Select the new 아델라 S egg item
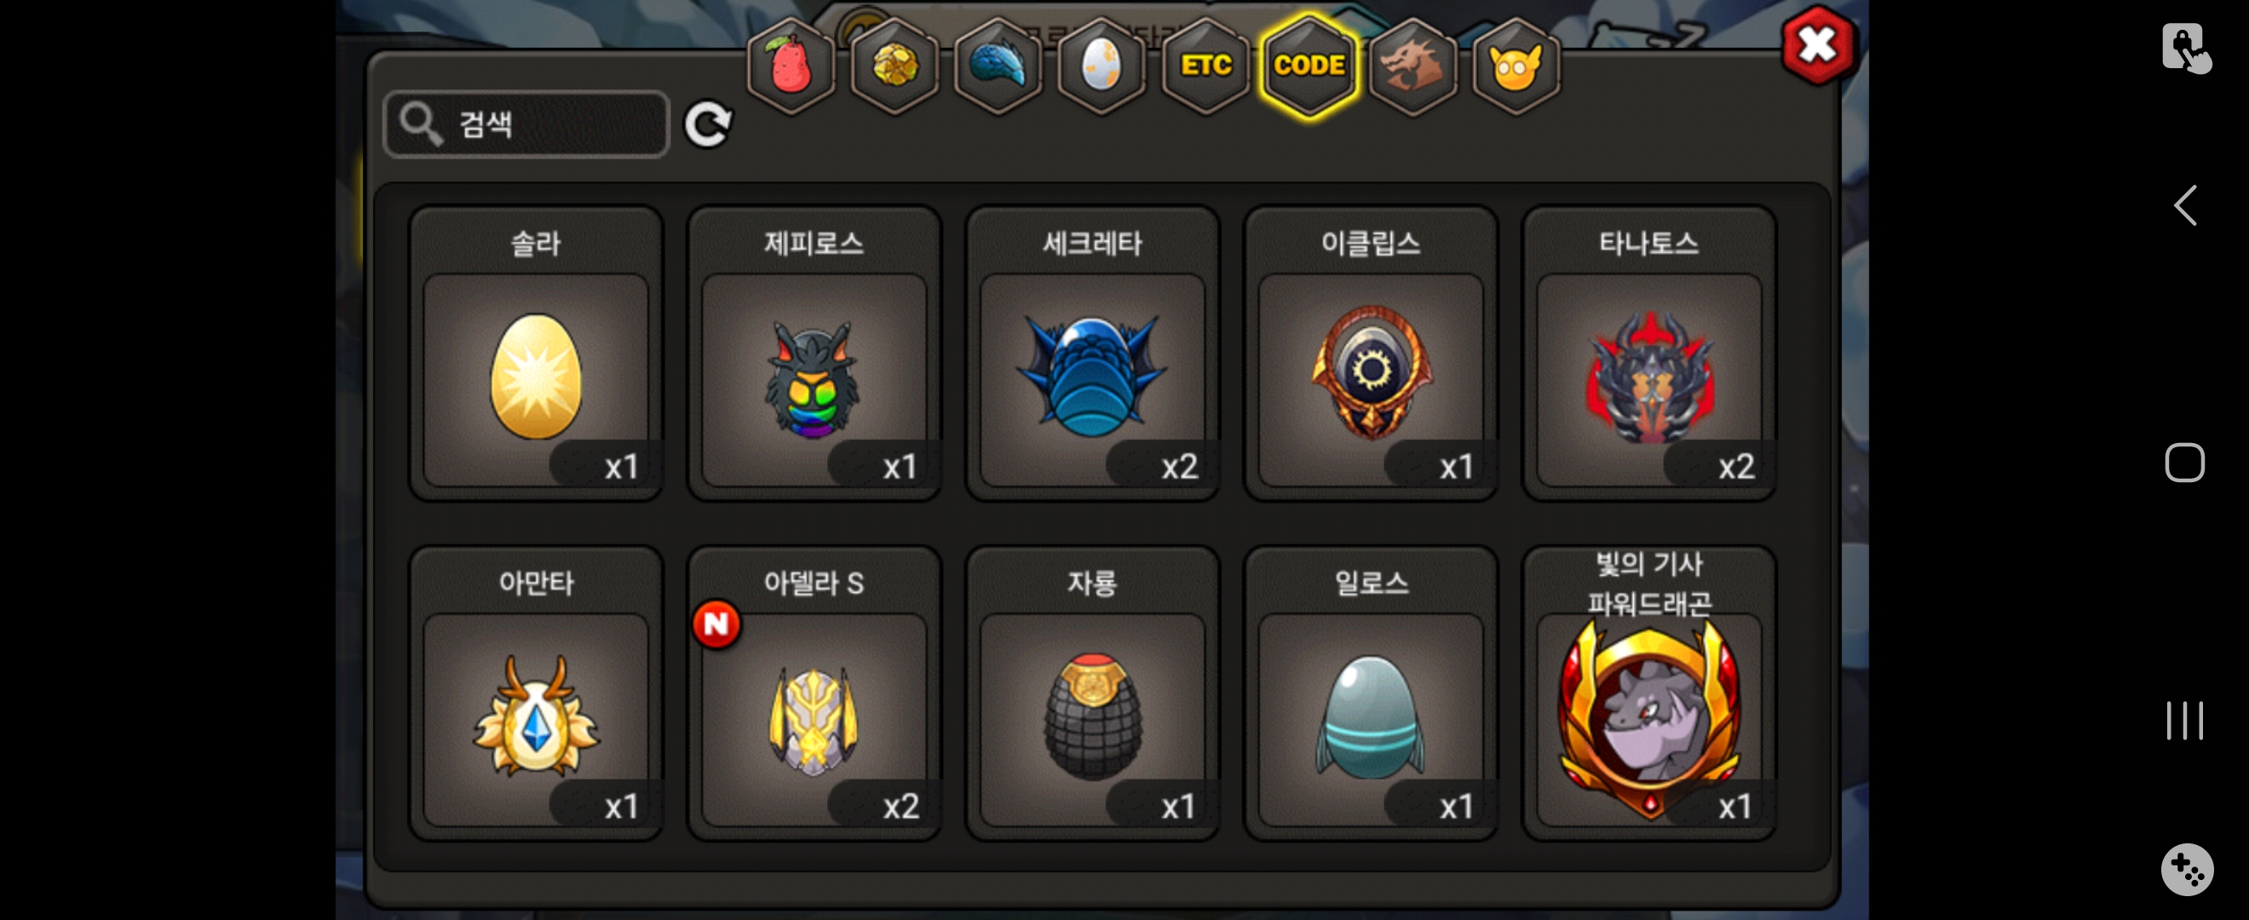2249x920 pixels. [x=814, y=693]
